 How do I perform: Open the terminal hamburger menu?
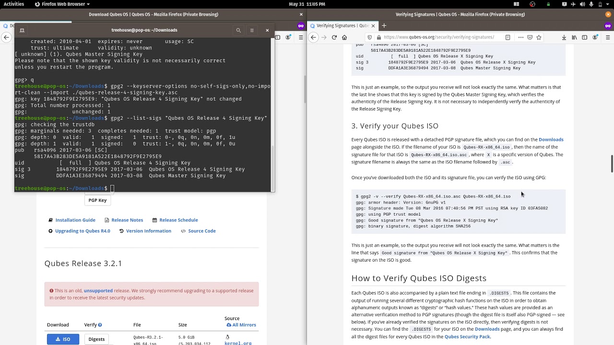pos(252,30)
